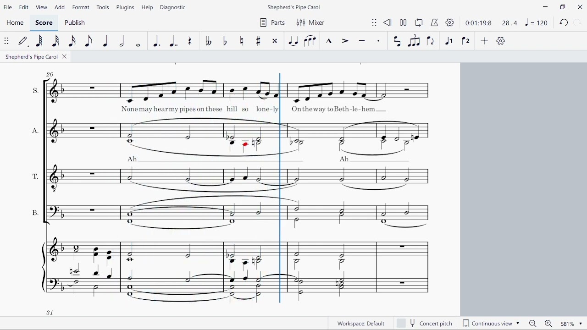The image size is (587, 330).
Task: Select 16th note duration
Action: [x=72, y=41]
